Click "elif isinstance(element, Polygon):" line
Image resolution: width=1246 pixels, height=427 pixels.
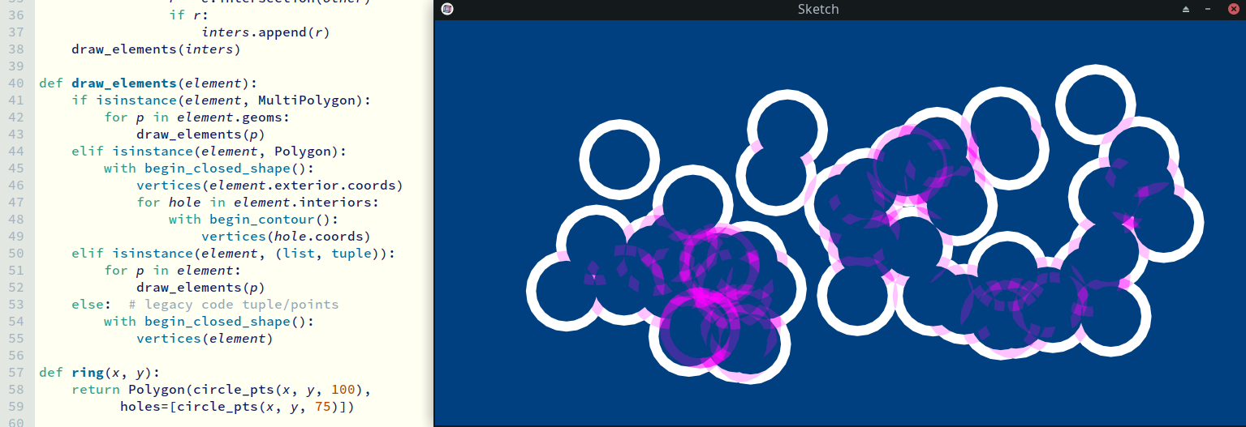[209, 152]
